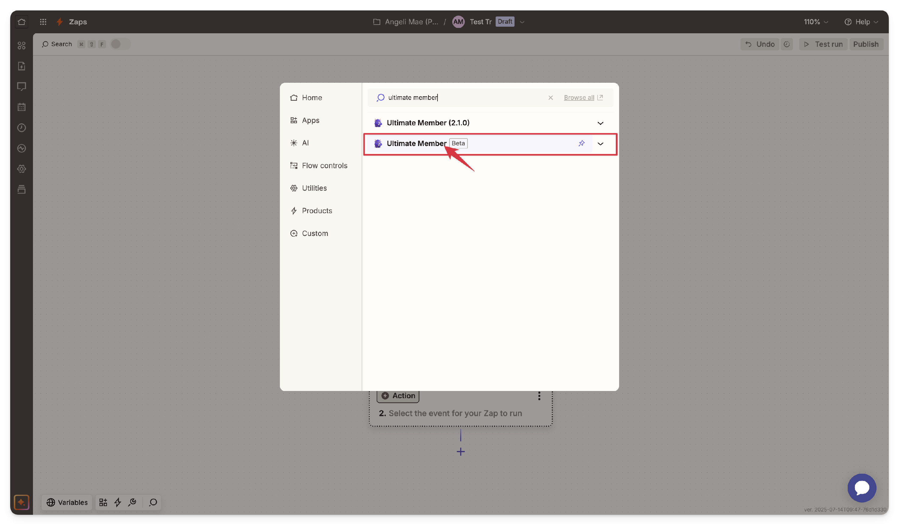Open the left sidebar calendar icon
Image resolution: width=899 pixels, height=525 pixels.
21,107
